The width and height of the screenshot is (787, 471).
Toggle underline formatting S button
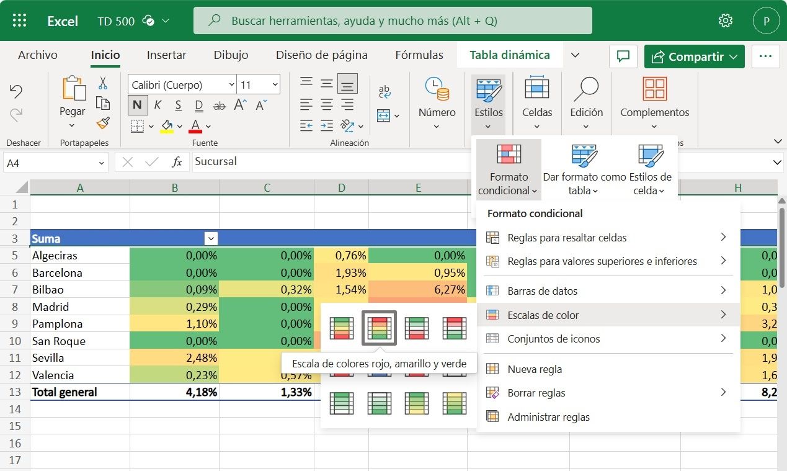[x=178, y=105]
